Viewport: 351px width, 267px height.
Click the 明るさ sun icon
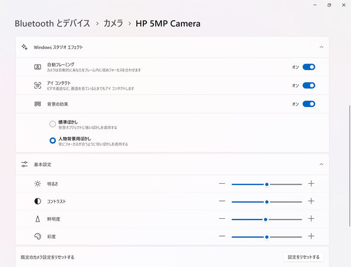37,184
